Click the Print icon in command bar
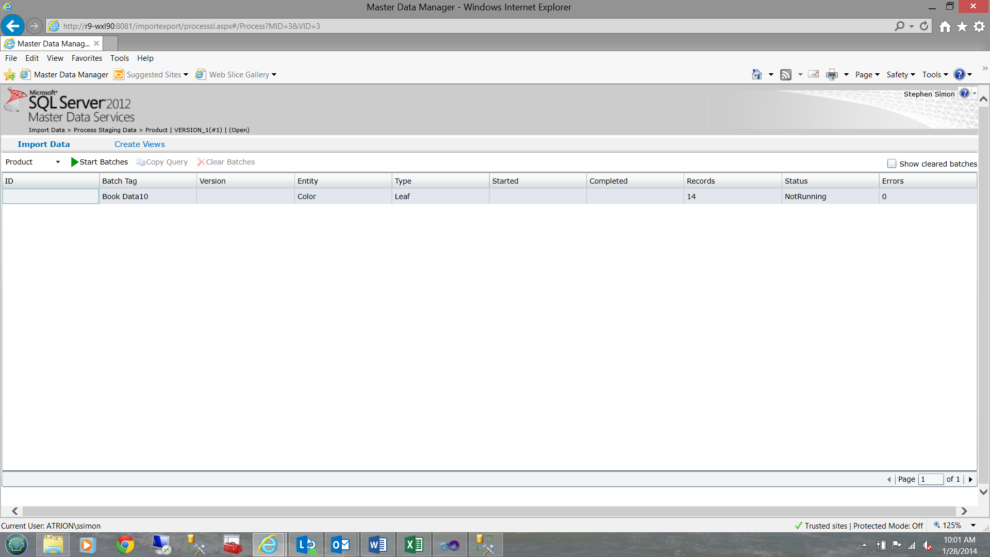The height and width of the screenshot is (557, 990). click(x=832, y=75)
